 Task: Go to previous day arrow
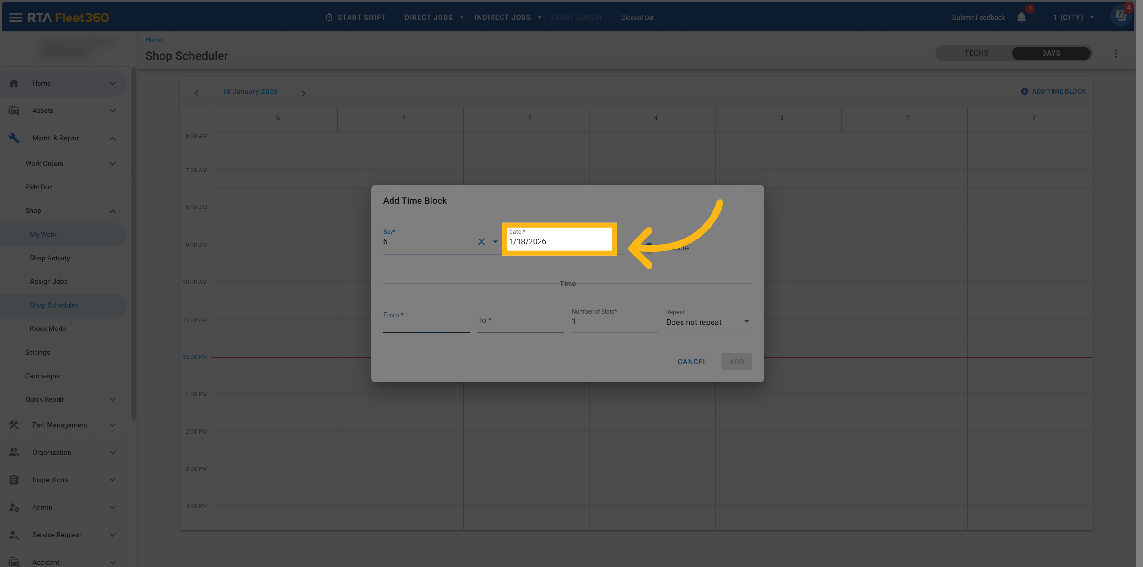[196, 93]
